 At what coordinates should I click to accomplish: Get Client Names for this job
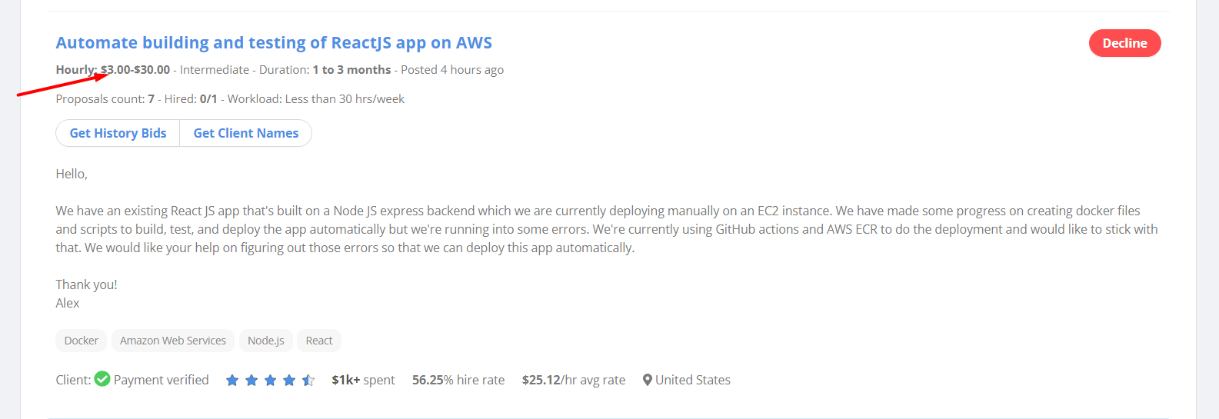(x=246, y=133)
